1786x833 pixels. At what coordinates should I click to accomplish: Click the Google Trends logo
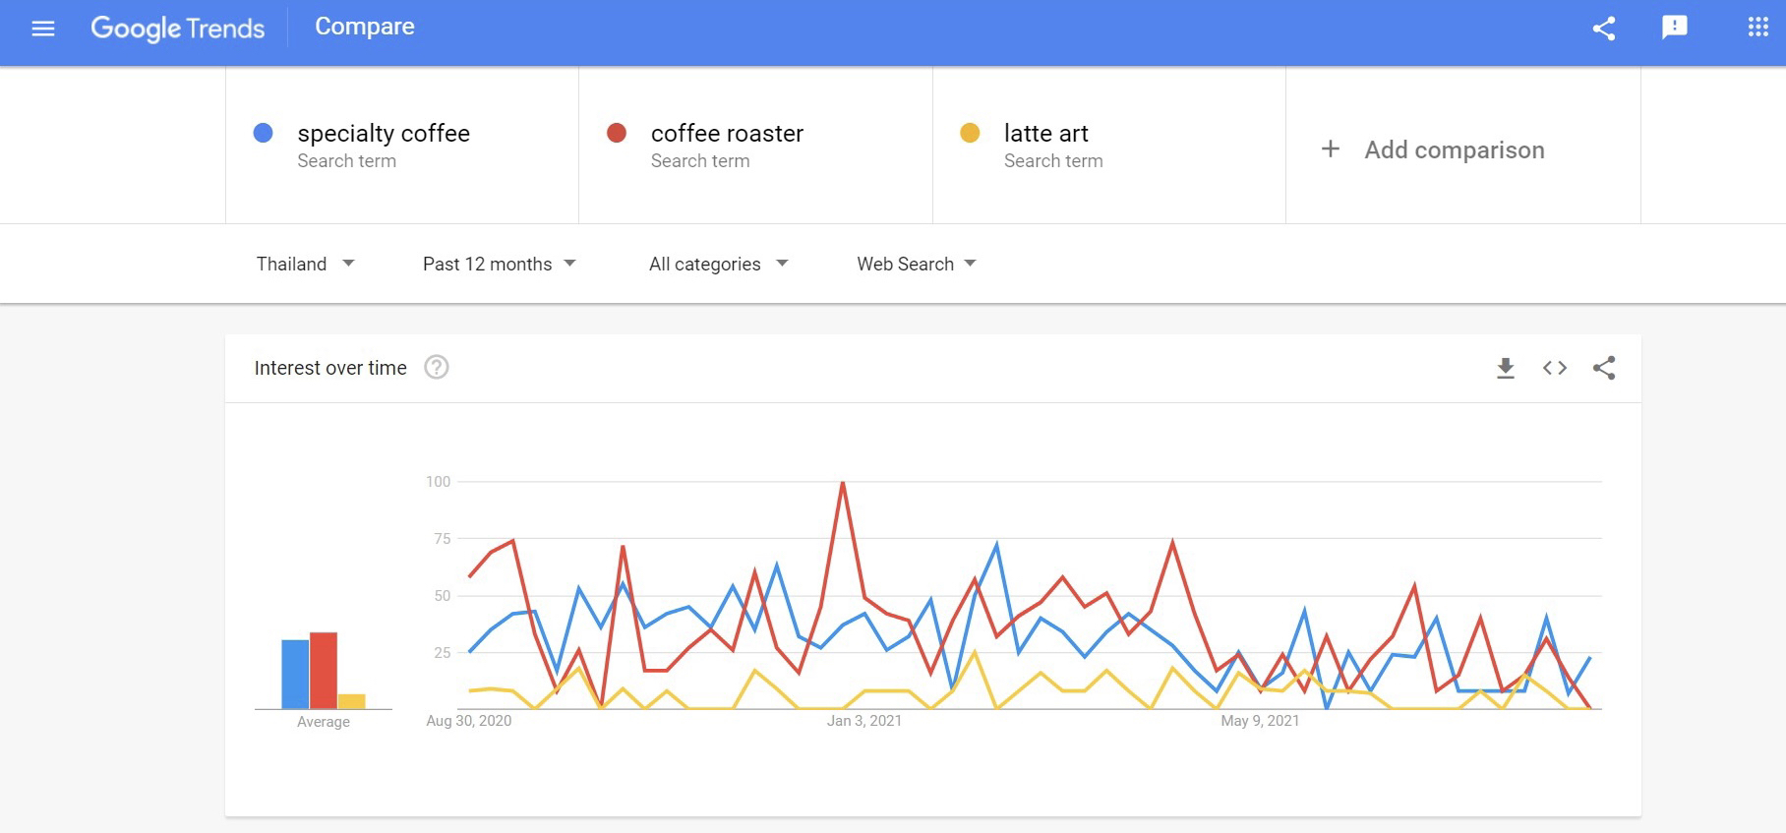pos(178,28)
